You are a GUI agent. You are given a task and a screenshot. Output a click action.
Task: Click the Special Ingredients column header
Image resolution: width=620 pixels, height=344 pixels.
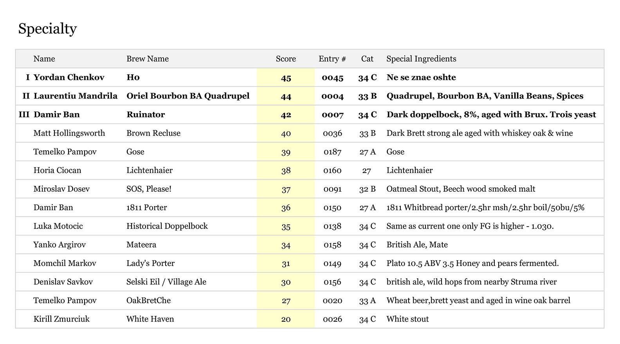point(421,59)
